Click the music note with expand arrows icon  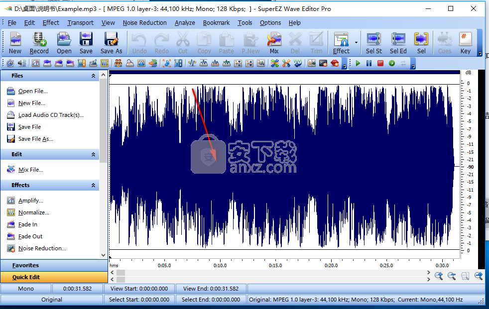point(166,64)
